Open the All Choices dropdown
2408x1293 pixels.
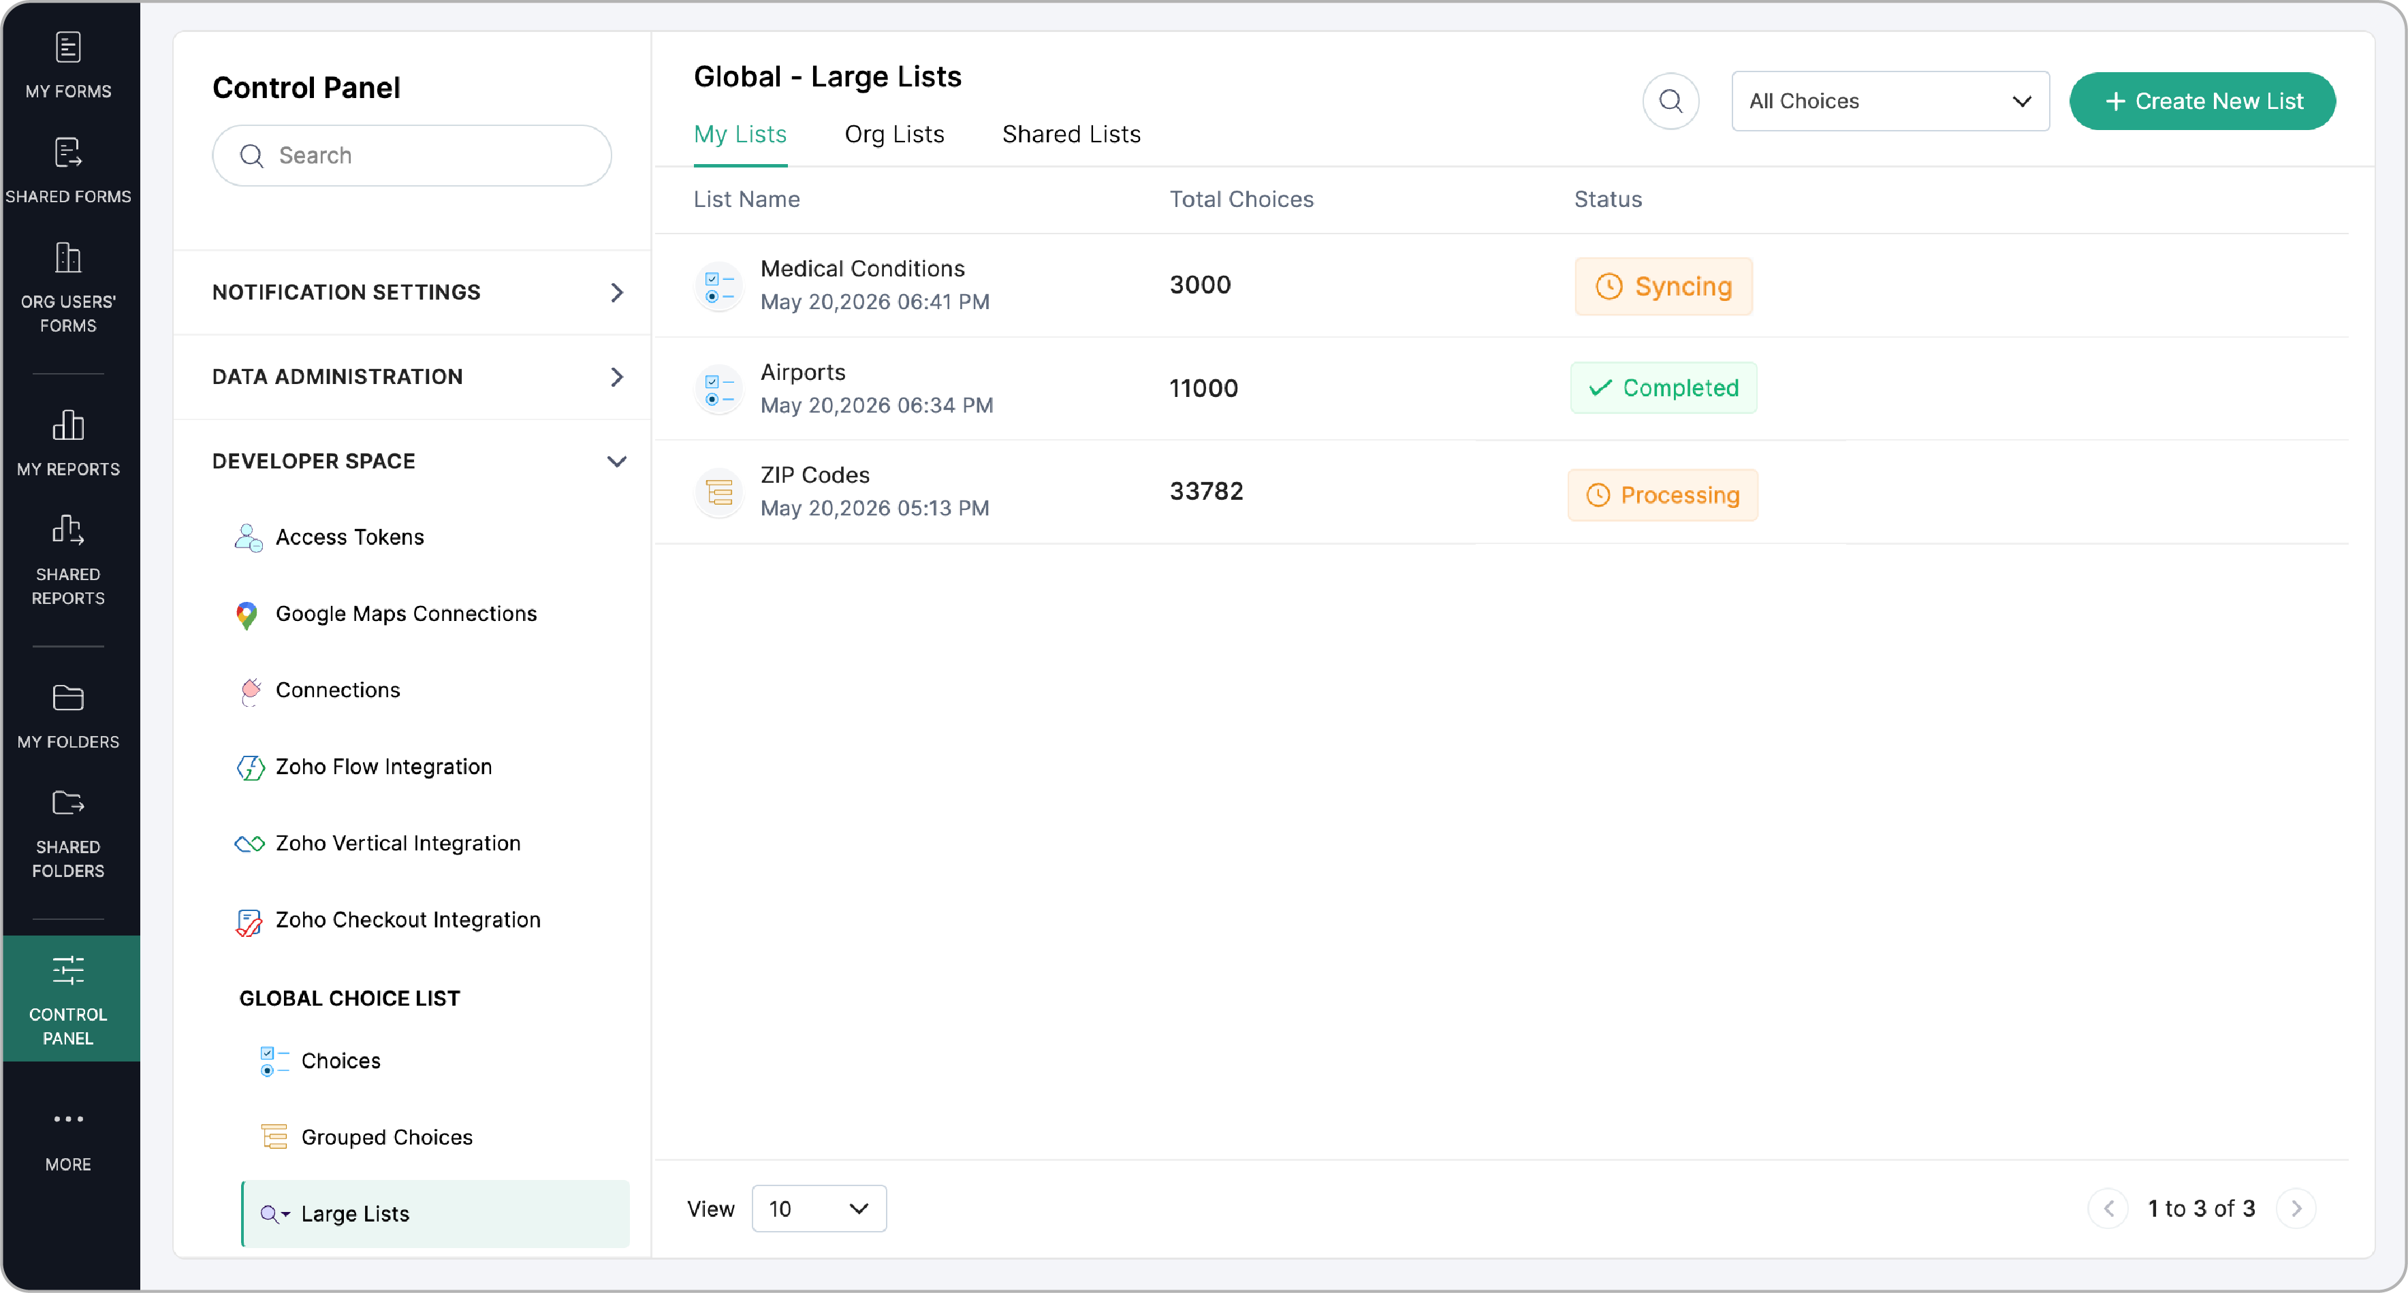[x=1890, y=101]
